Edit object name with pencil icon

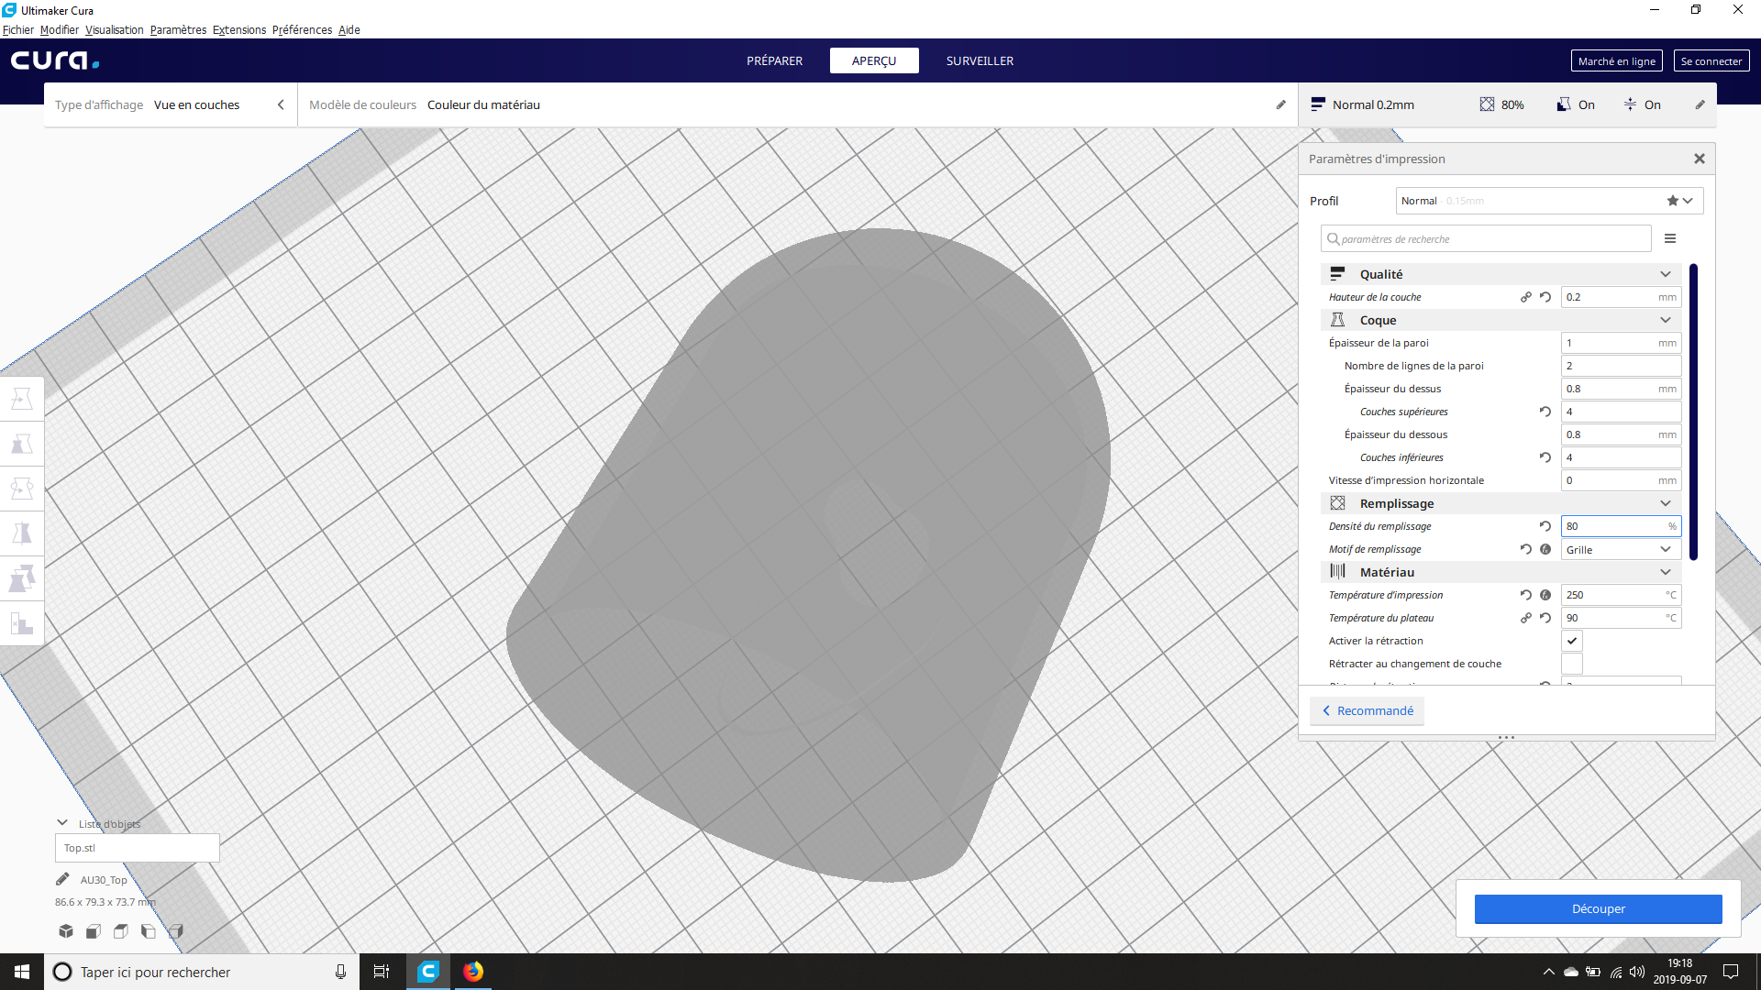(62, 879)
